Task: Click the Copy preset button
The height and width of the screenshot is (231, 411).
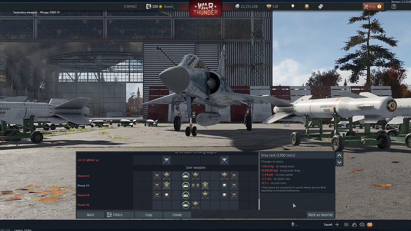Action: (x=149, y=215)
